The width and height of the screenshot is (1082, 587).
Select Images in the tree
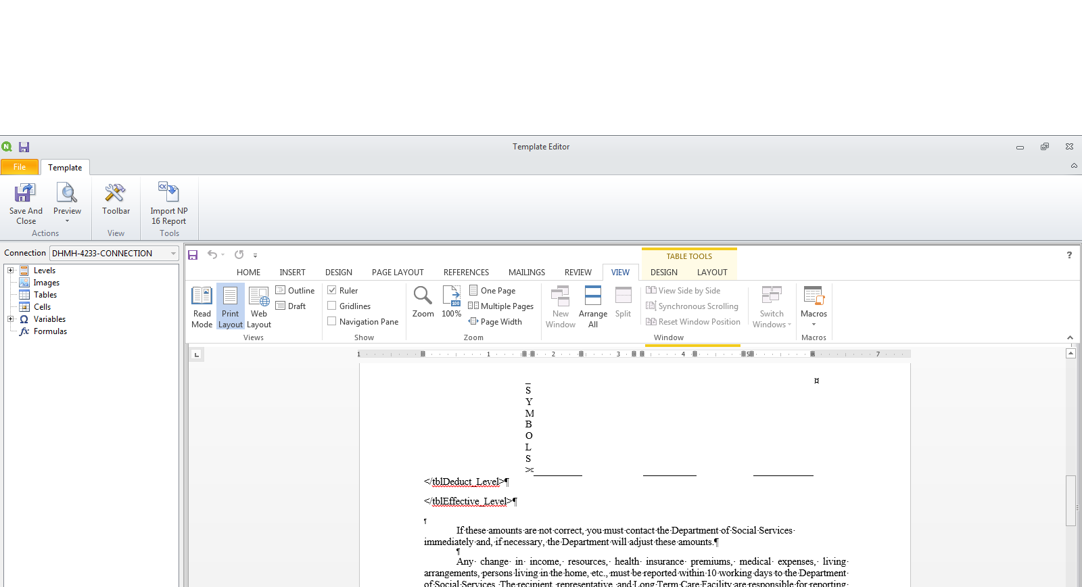46,283
